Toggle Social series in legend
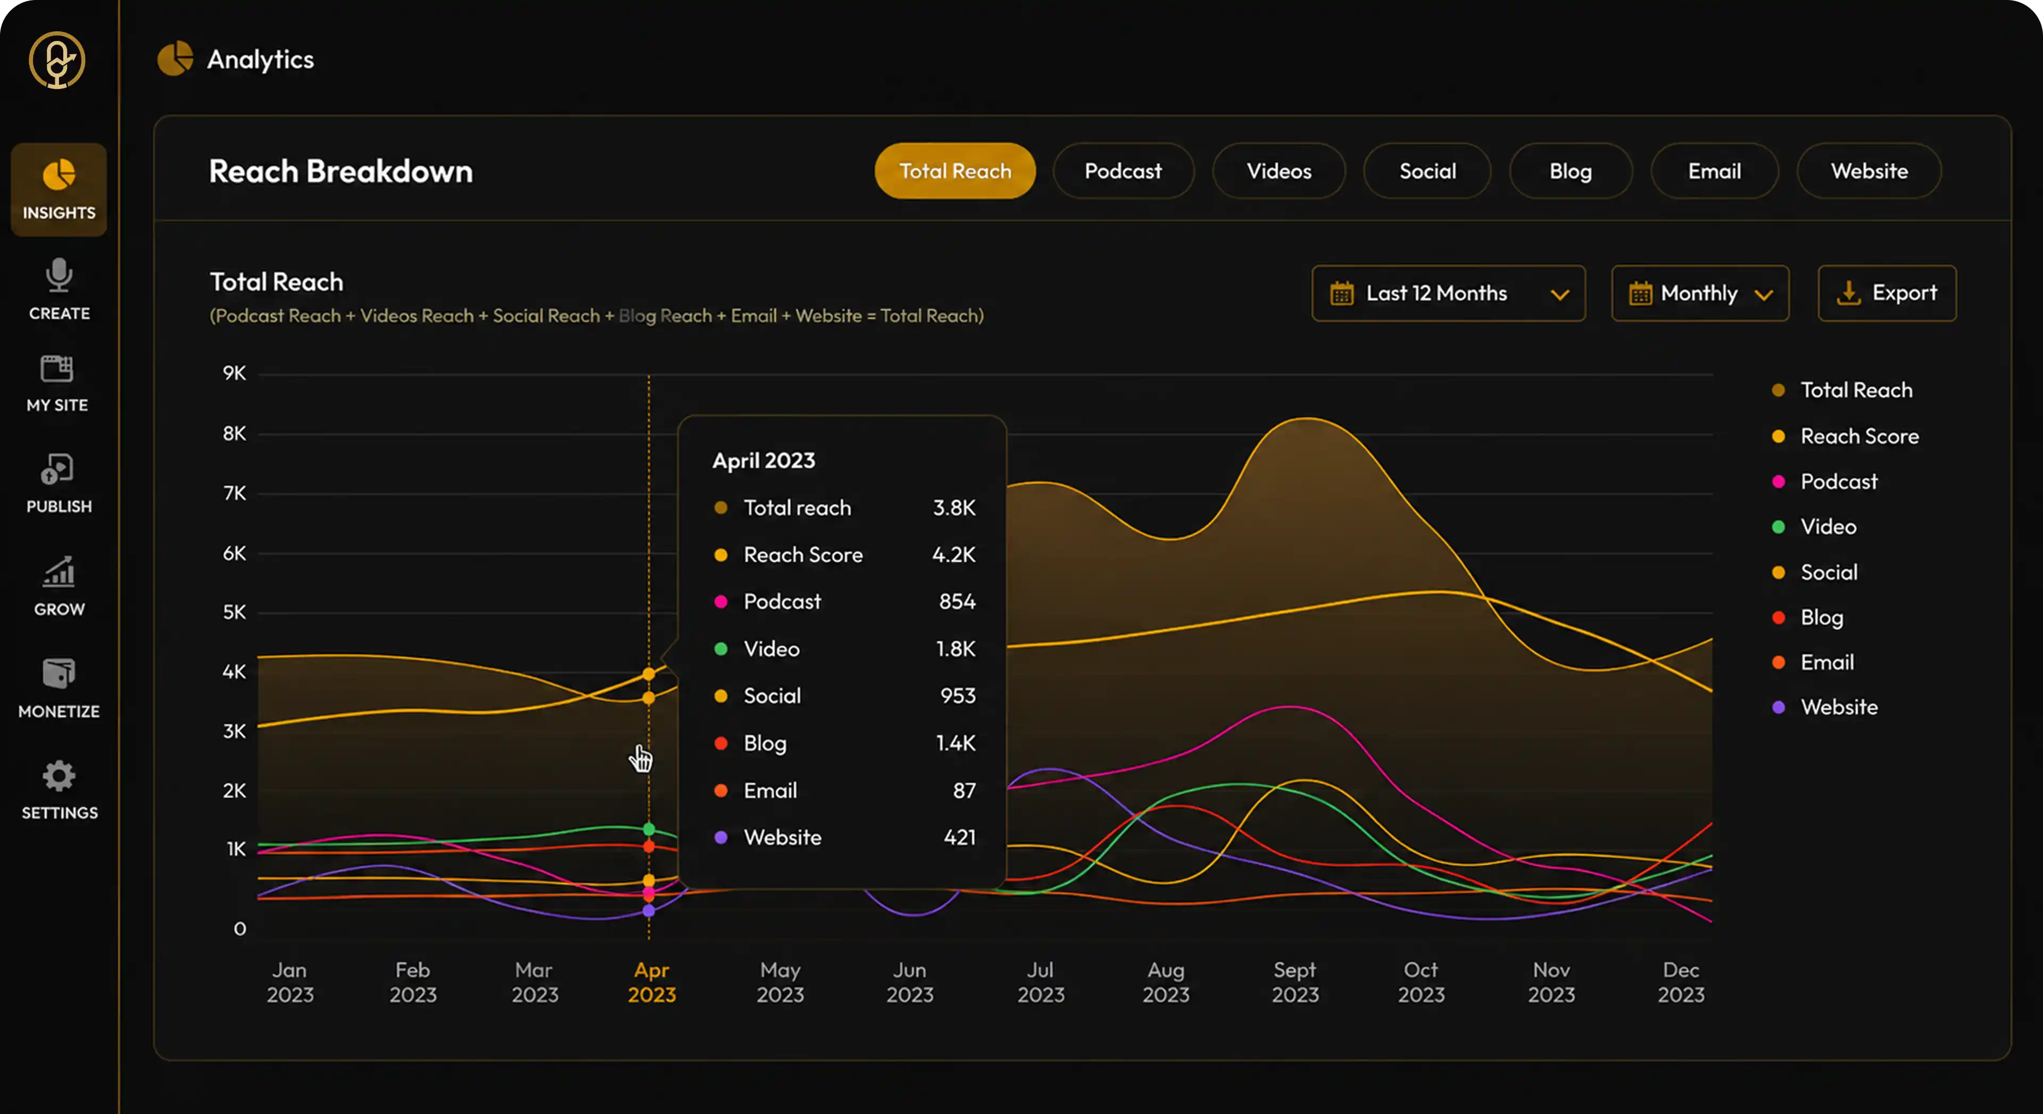Viewport: 2043px width, 1114px height. (x=1815, y=572)
